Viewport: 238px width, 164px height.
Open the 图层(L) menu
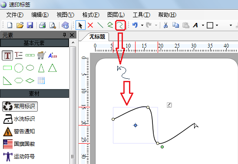[x=116, y=15]
